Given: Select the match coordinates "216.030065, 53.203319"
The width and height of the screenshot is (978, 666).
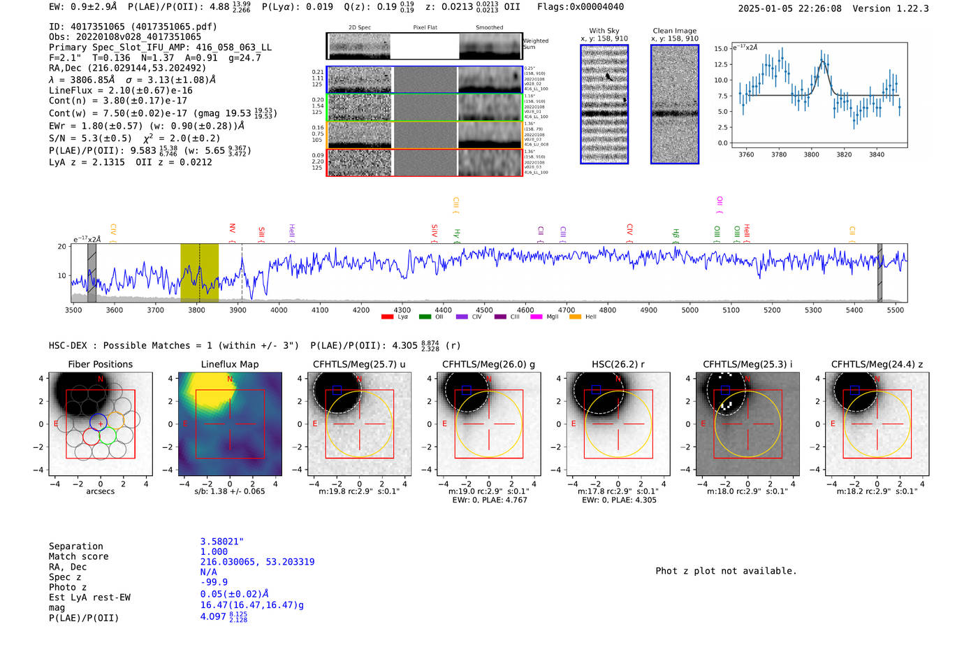Looking at the screenshot, I should tap(257, 562).
